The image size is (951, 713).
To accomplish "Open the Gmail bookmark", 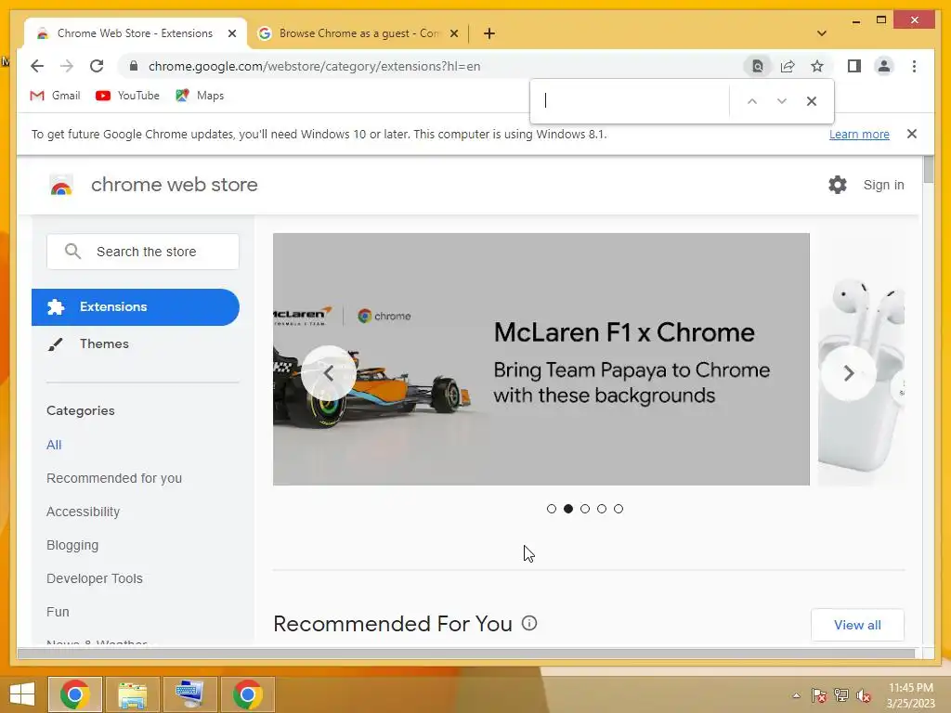I will point(55,96).
